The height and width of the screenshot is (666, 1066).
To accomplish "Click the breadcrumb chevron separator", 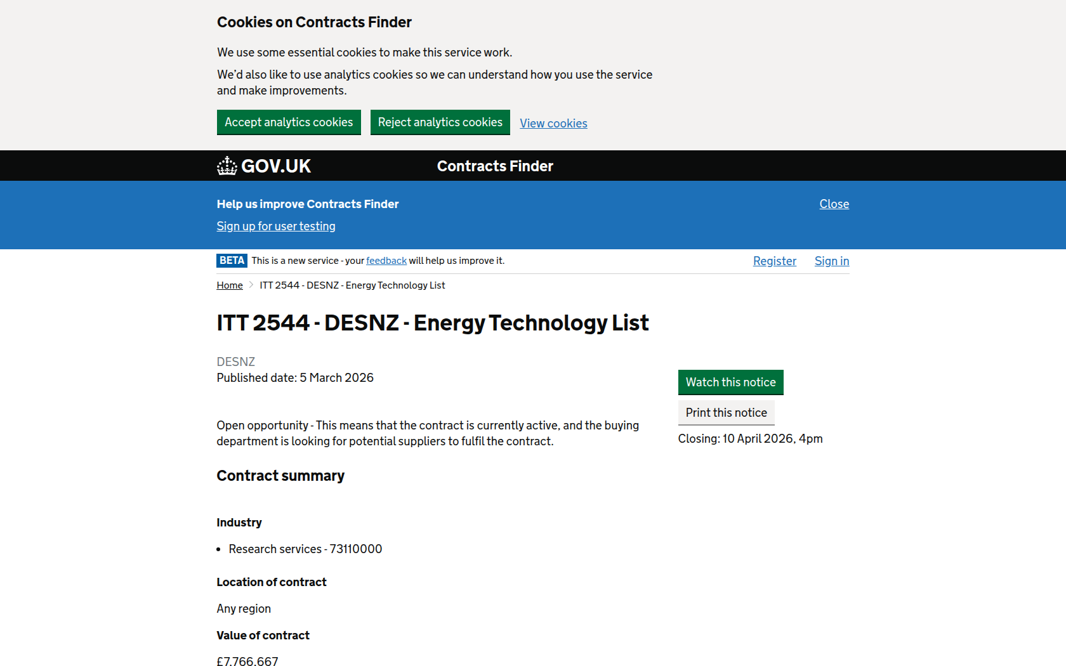I will click(x=251, y=285).
